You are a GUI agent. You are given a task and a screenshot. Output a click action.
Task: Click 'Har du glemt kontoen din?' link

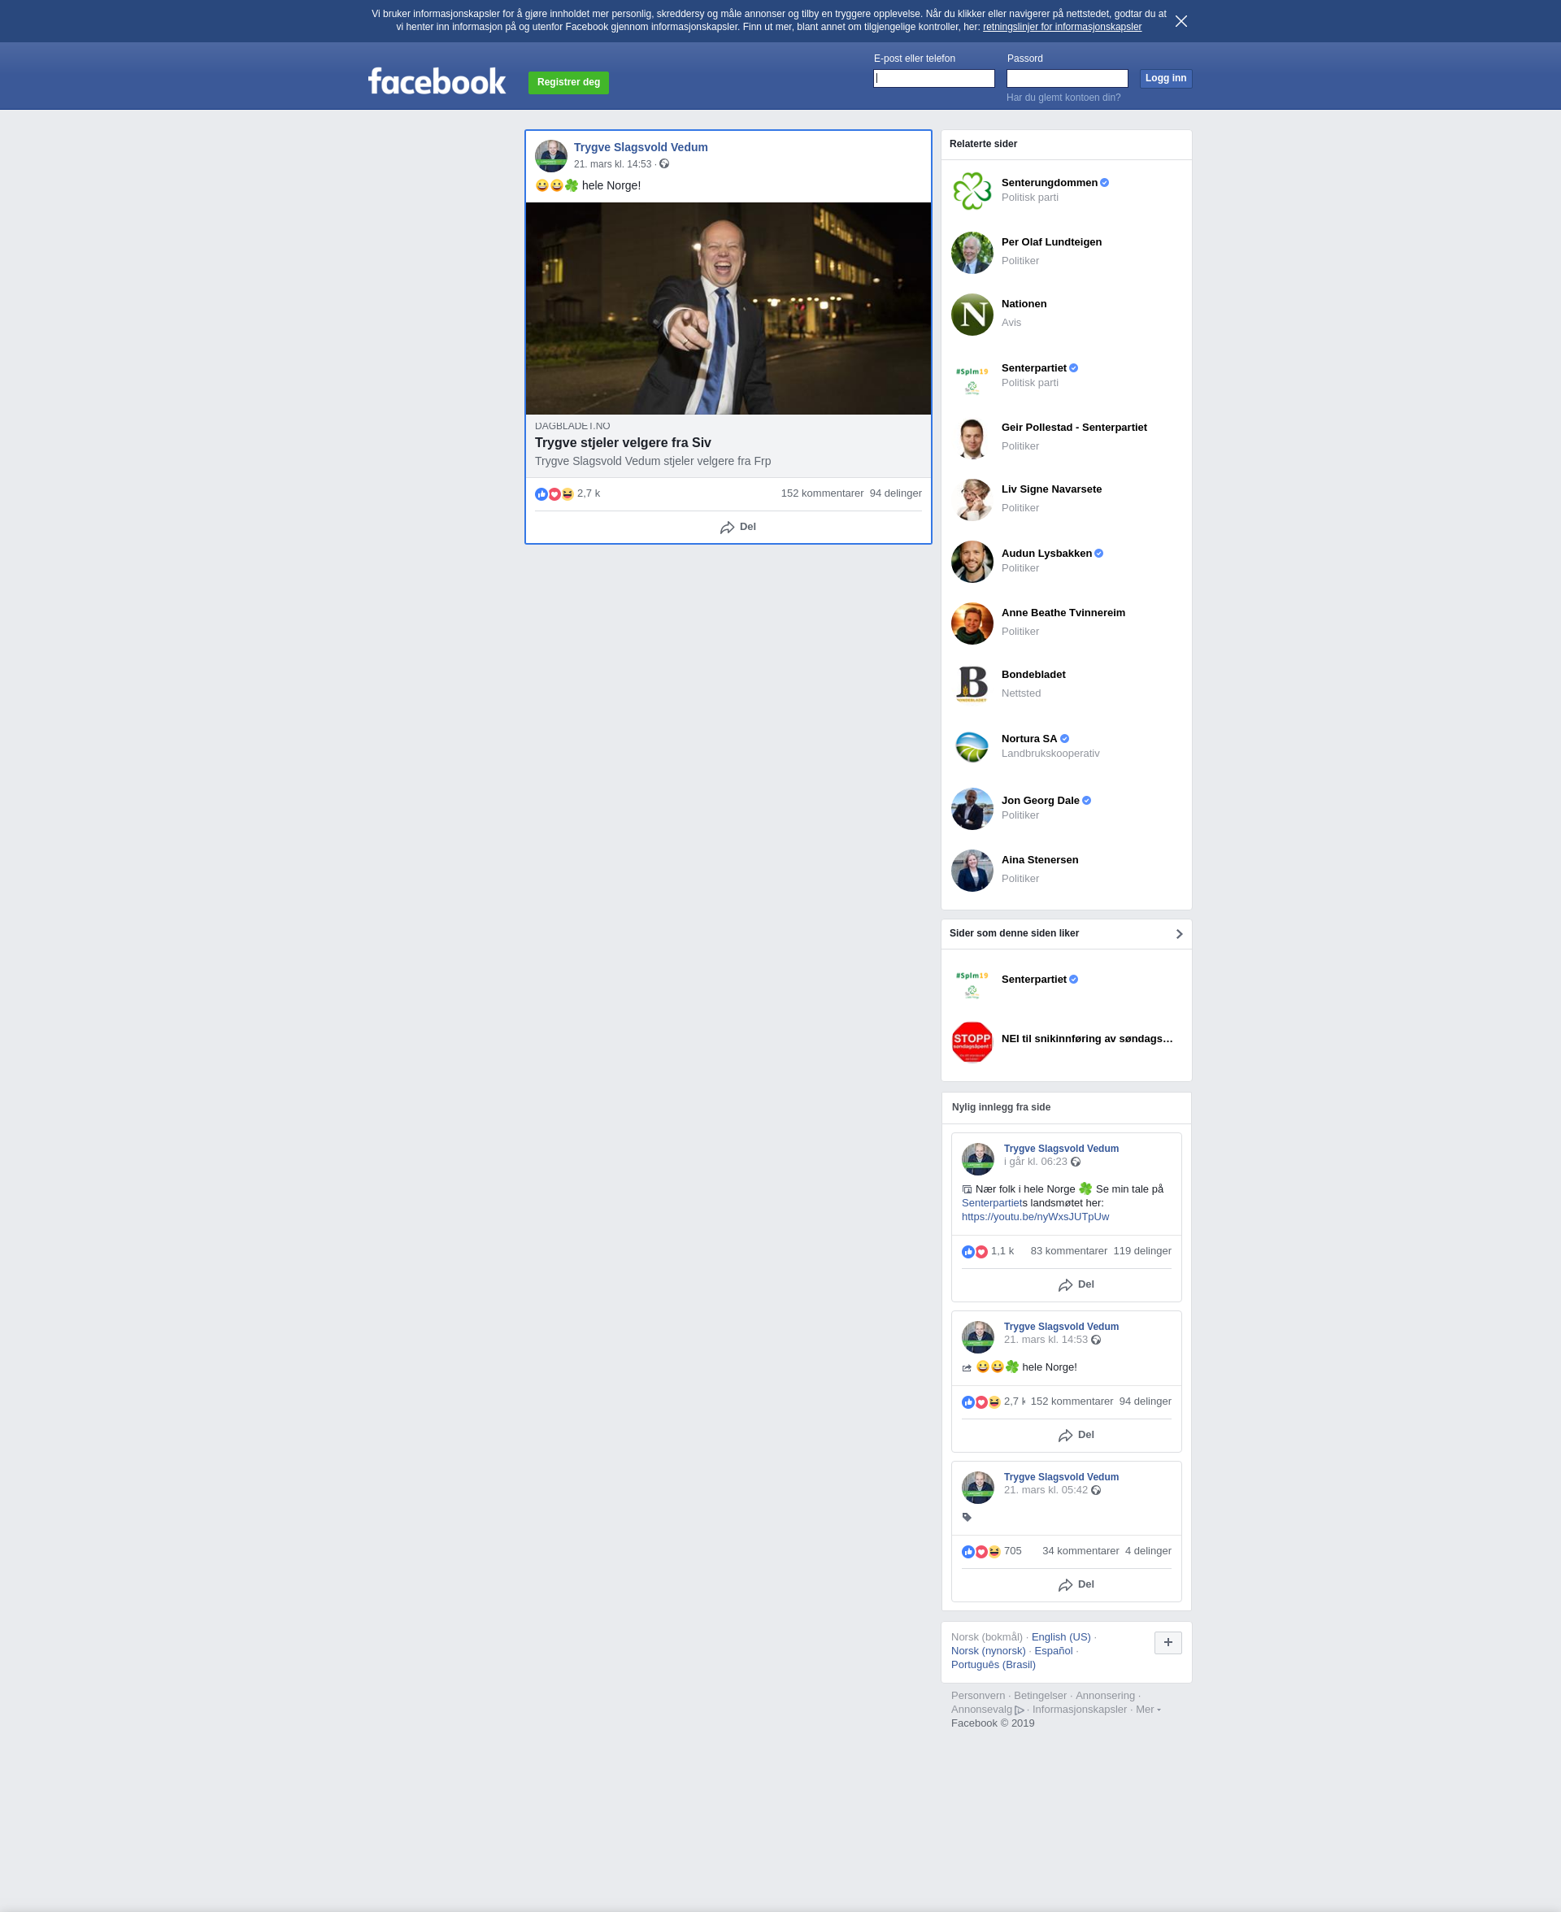point(1063,98)
